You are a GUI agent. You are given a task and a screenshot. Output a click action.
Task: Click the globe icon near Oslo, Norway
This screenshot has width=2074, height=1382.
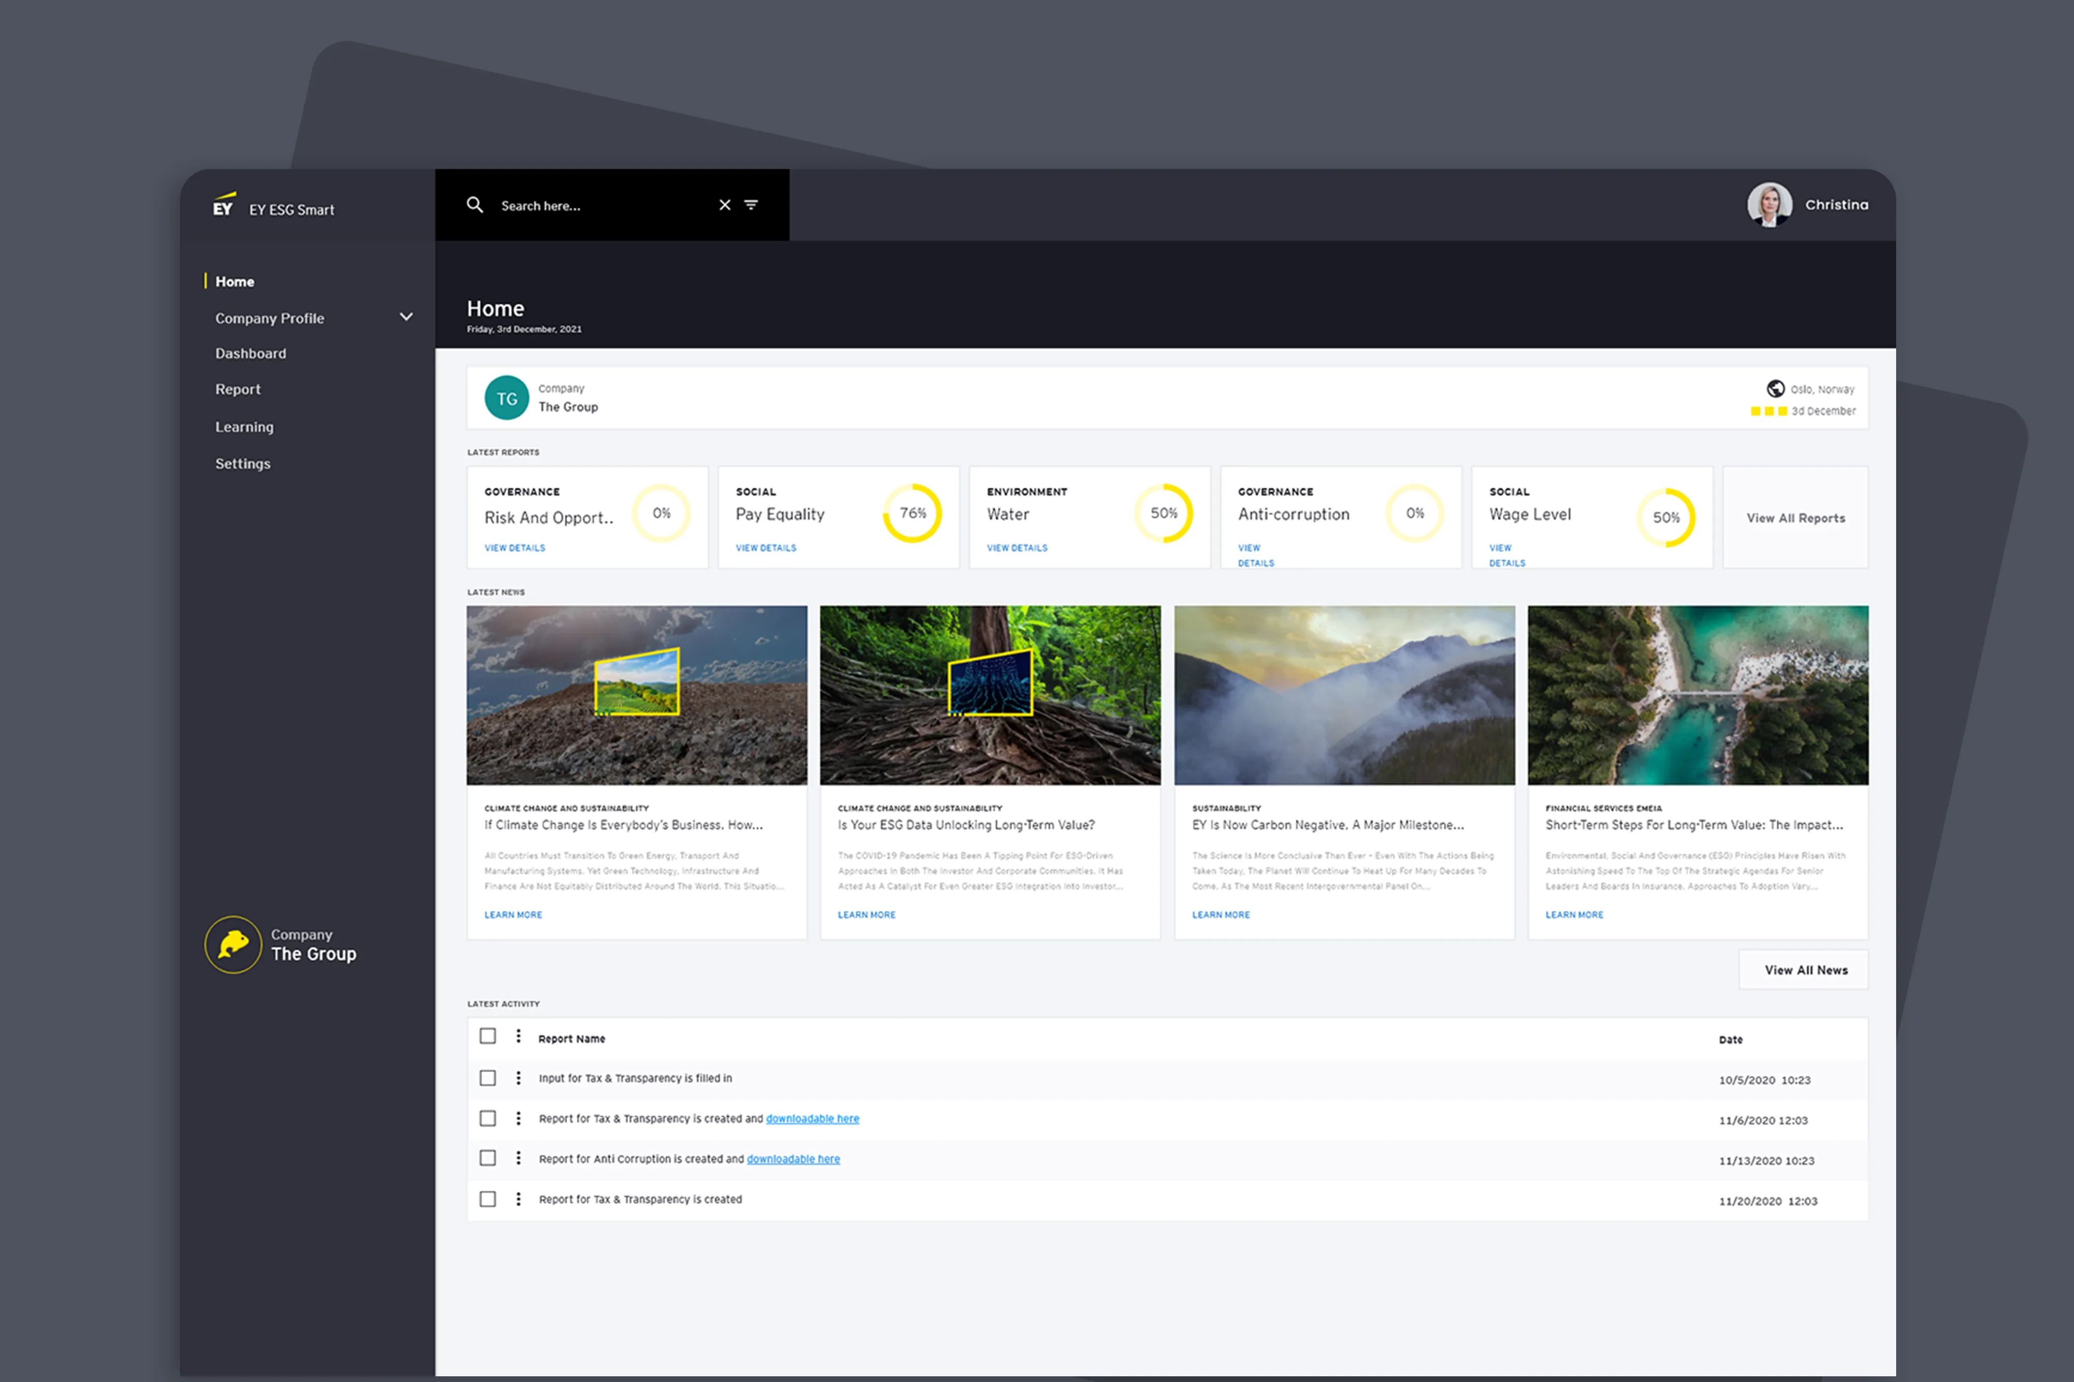pos(1775,389)
